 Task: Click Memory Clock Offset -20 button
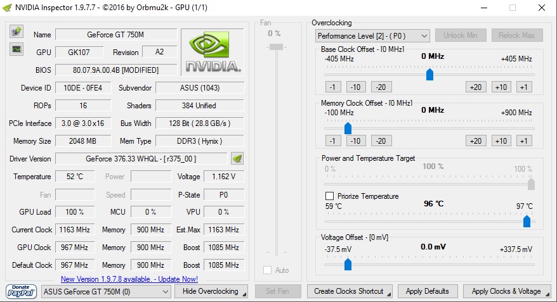(x=381, y=141)
